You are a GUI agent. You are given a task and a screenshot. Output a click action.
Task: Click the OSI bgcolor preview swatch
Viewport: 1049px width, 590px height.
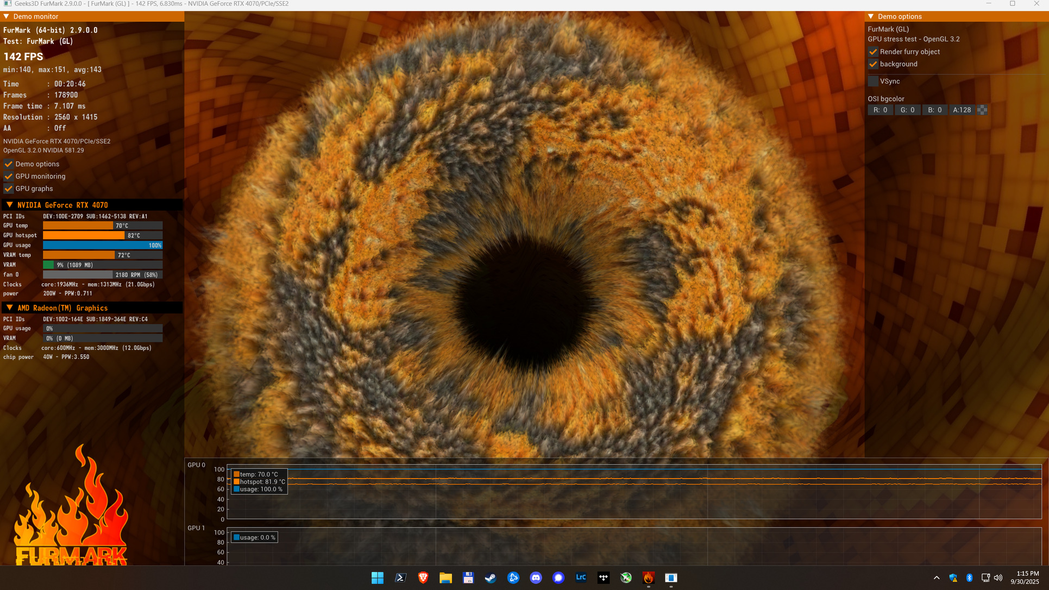pos(982,110)
